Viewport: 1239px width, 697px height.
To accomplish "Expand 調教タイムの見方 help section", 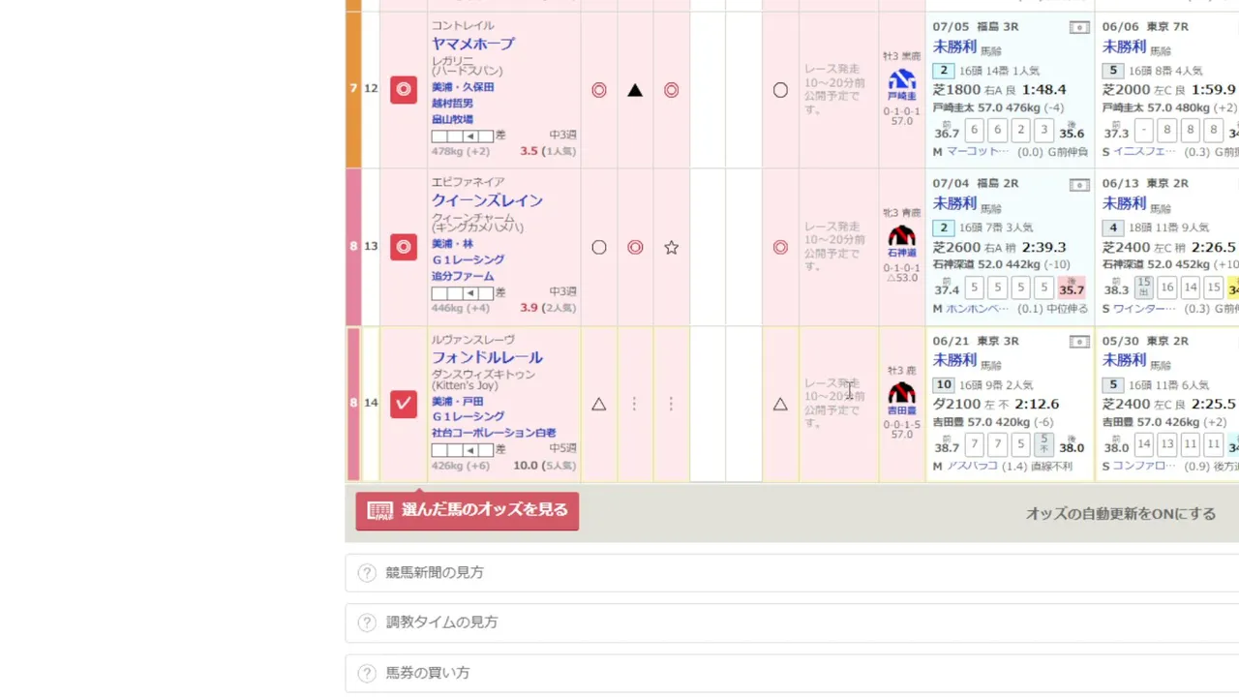I will pos(792,622).
